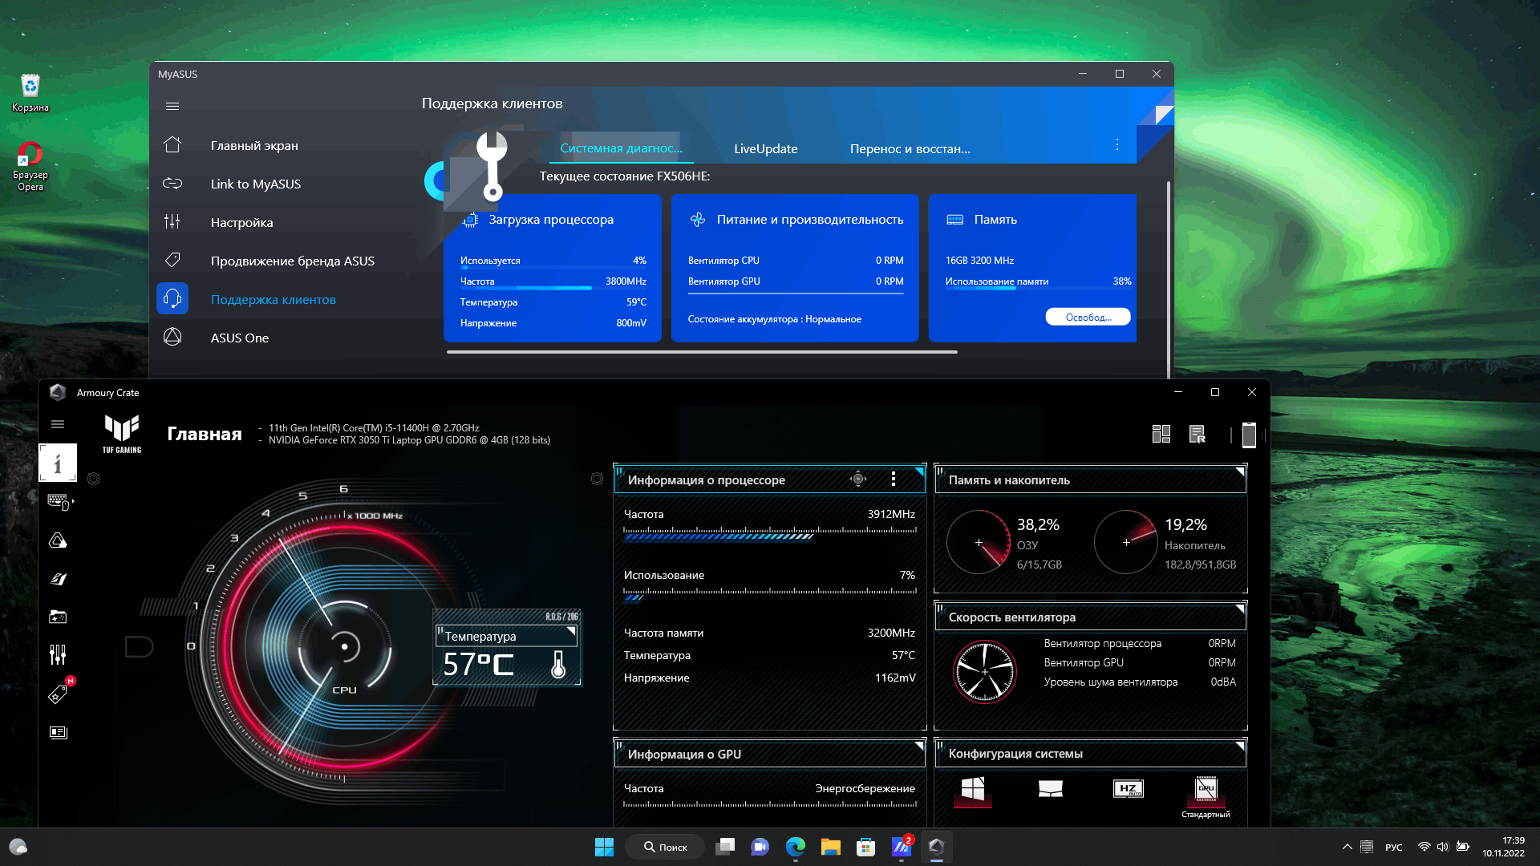Click the РУС language indicator
This screenshot has height=866, width=1540.
pos(1394,847)
